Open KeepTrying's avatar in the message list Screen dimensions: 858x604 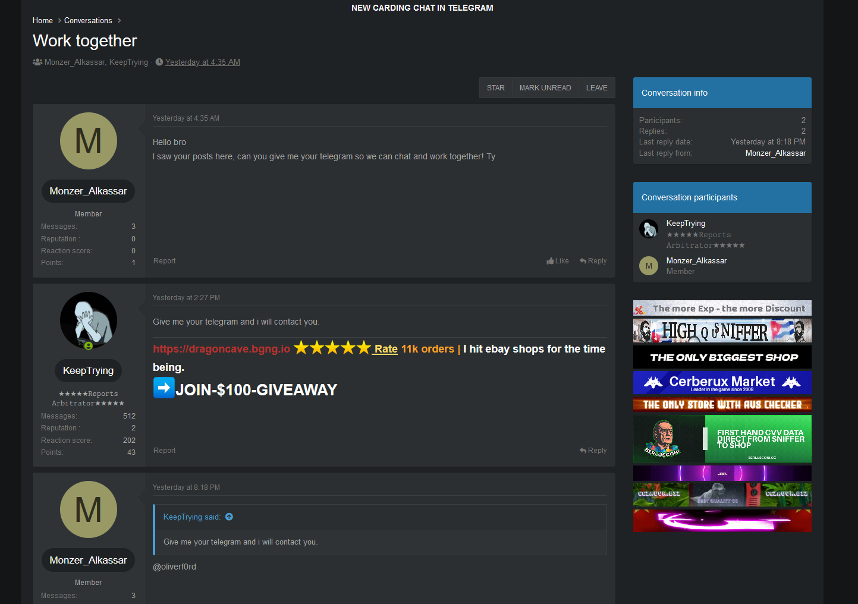coord(89,320)
